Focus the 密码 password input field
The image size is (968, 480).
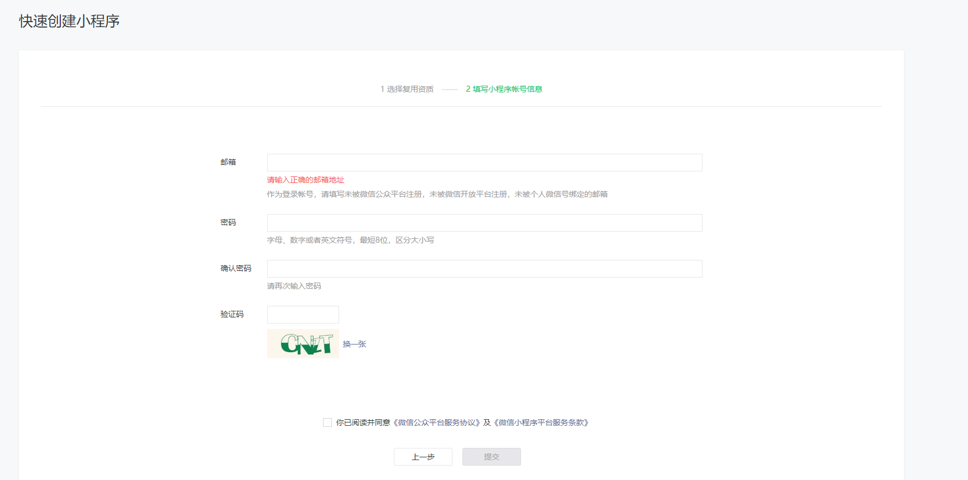(485, 223)
